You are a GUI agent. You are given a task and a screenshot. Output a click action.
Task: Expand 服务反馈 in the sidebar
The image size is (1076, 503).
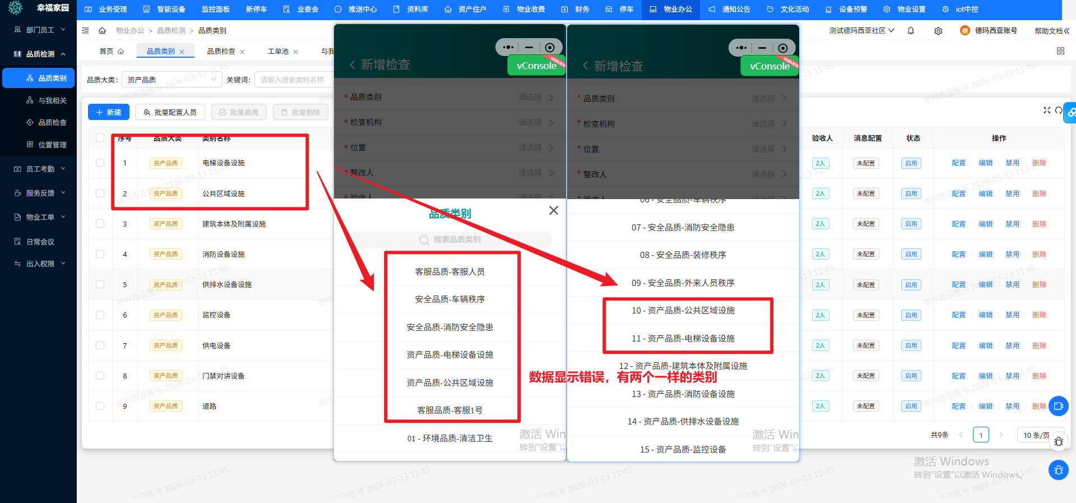click(38, 193)
